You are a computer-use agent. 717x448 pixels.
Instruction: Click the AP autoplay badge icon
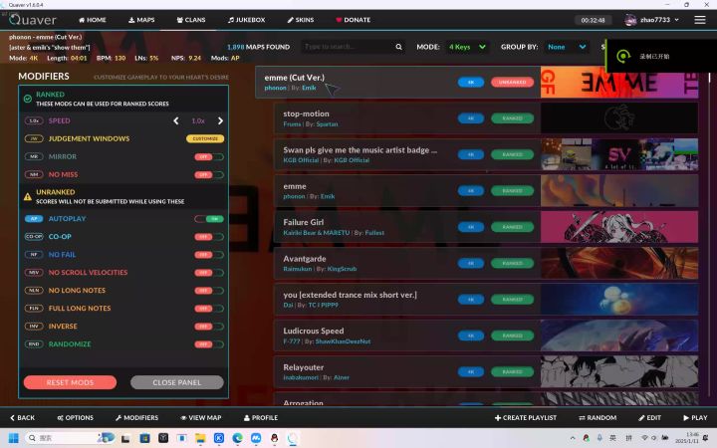pos(34,218)
